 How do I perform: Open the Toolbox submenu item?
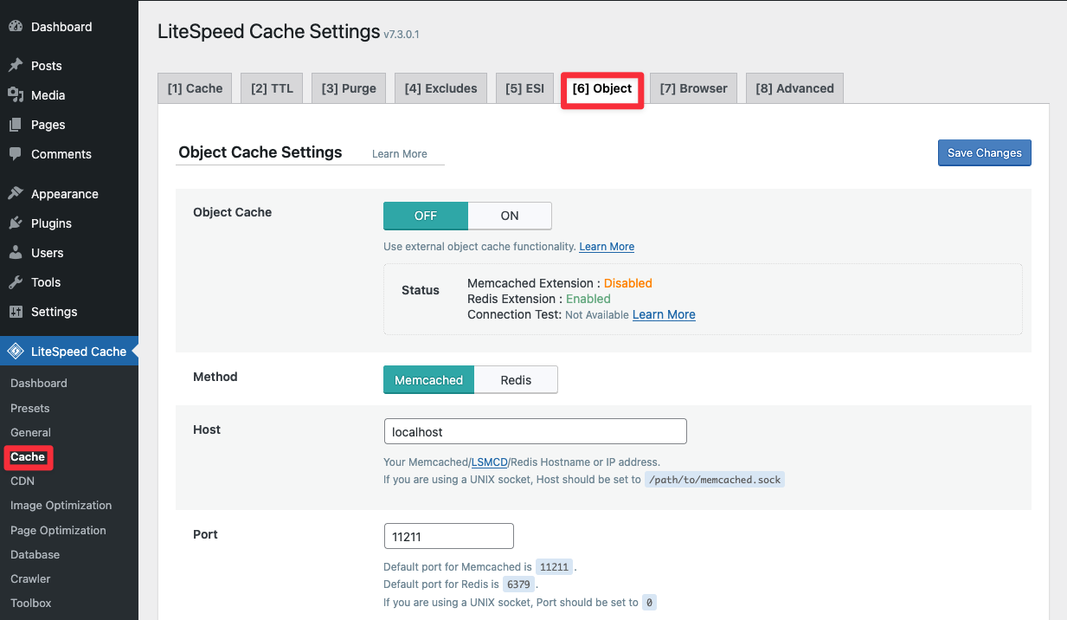[x=31, y=604]
